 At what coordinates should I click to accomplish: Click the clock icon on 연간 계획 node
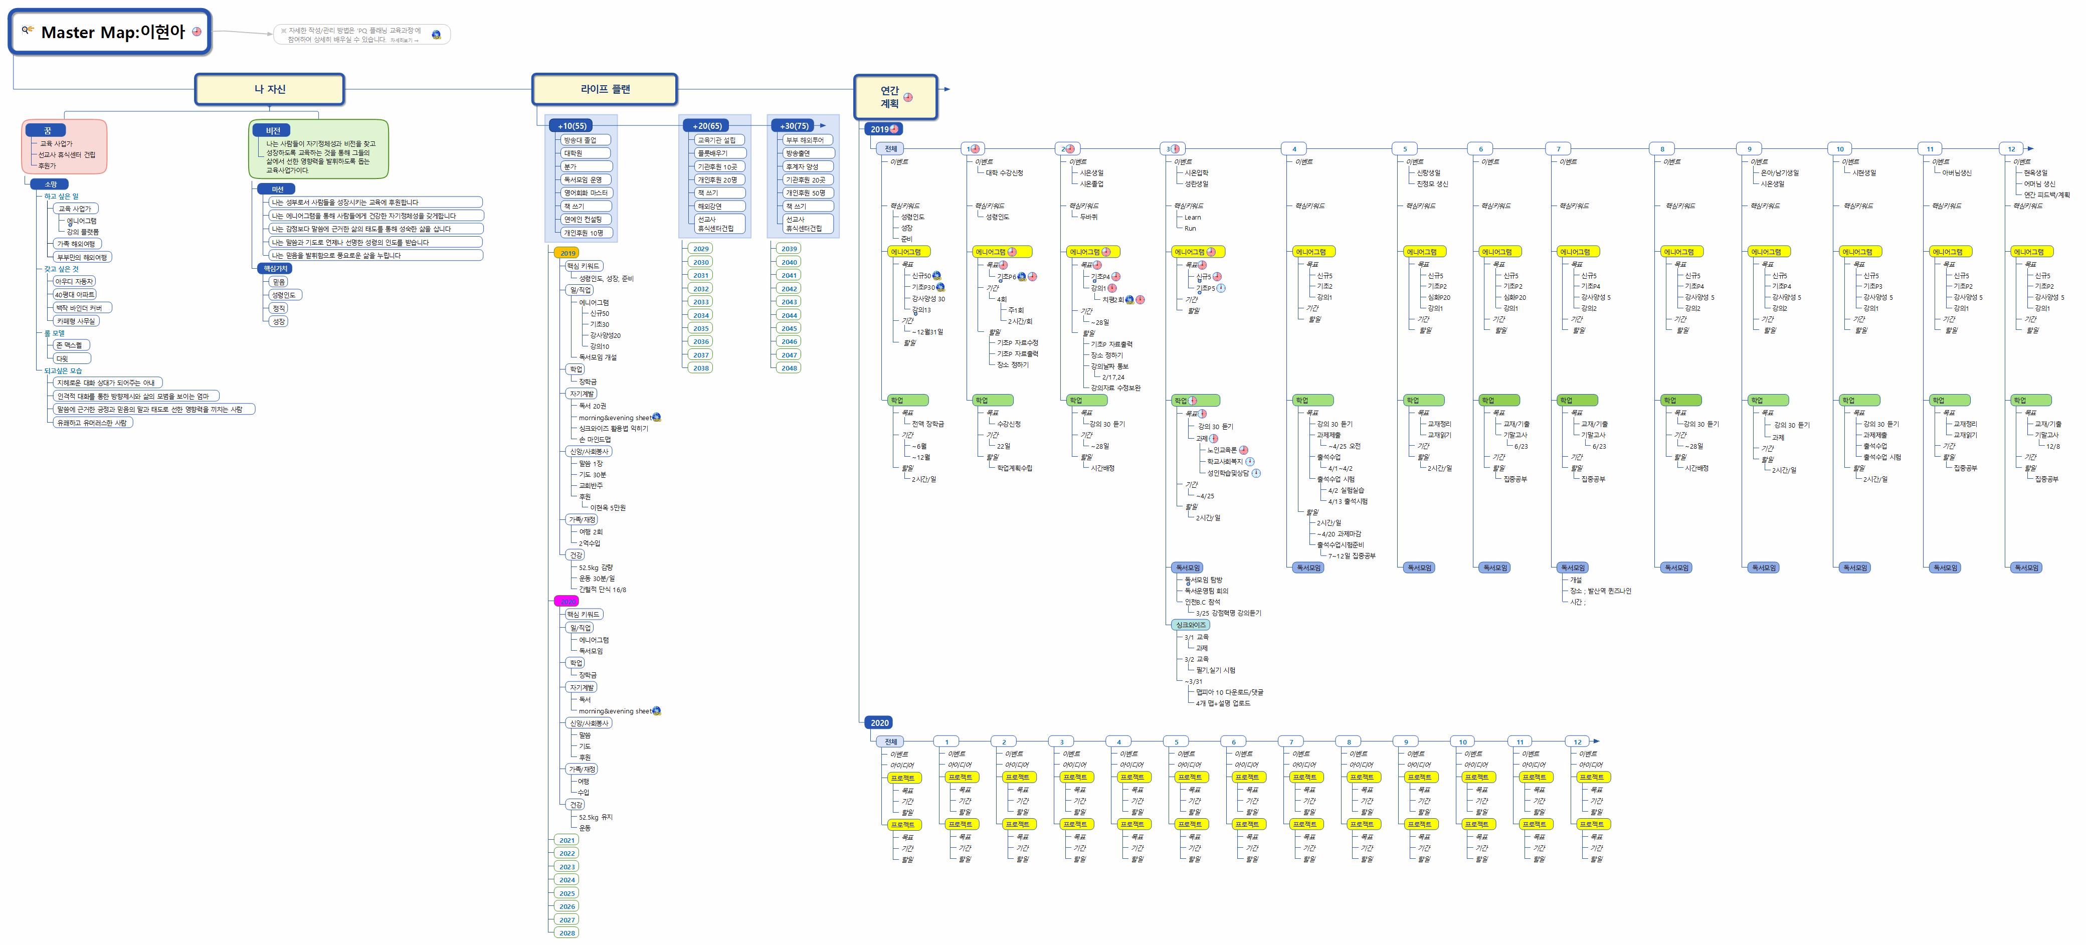click(x=908, y=97)
